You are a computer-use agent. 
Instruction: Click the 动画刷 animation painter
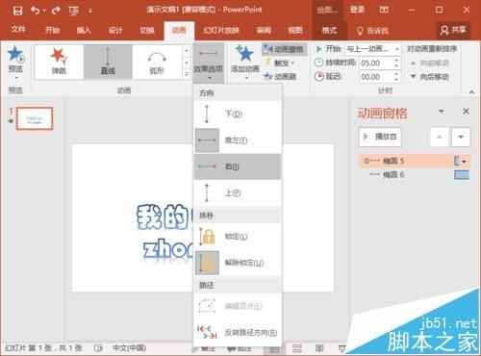(280, 76)
